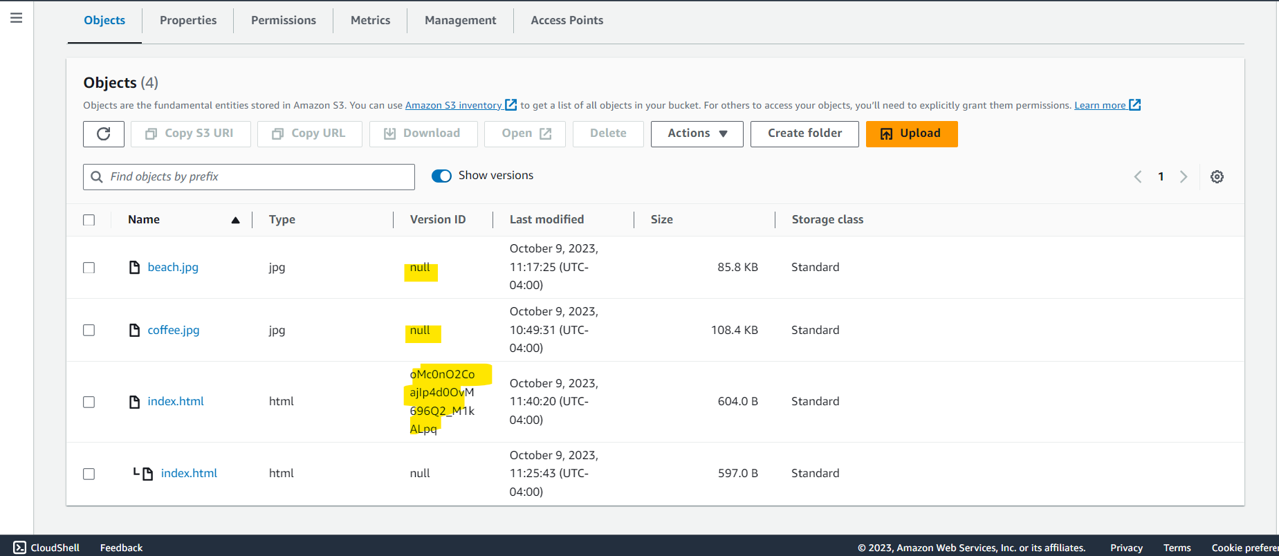Click the version ID starting oMc0nO2Co
This screenshot has width=1279, height=556.
443,402
